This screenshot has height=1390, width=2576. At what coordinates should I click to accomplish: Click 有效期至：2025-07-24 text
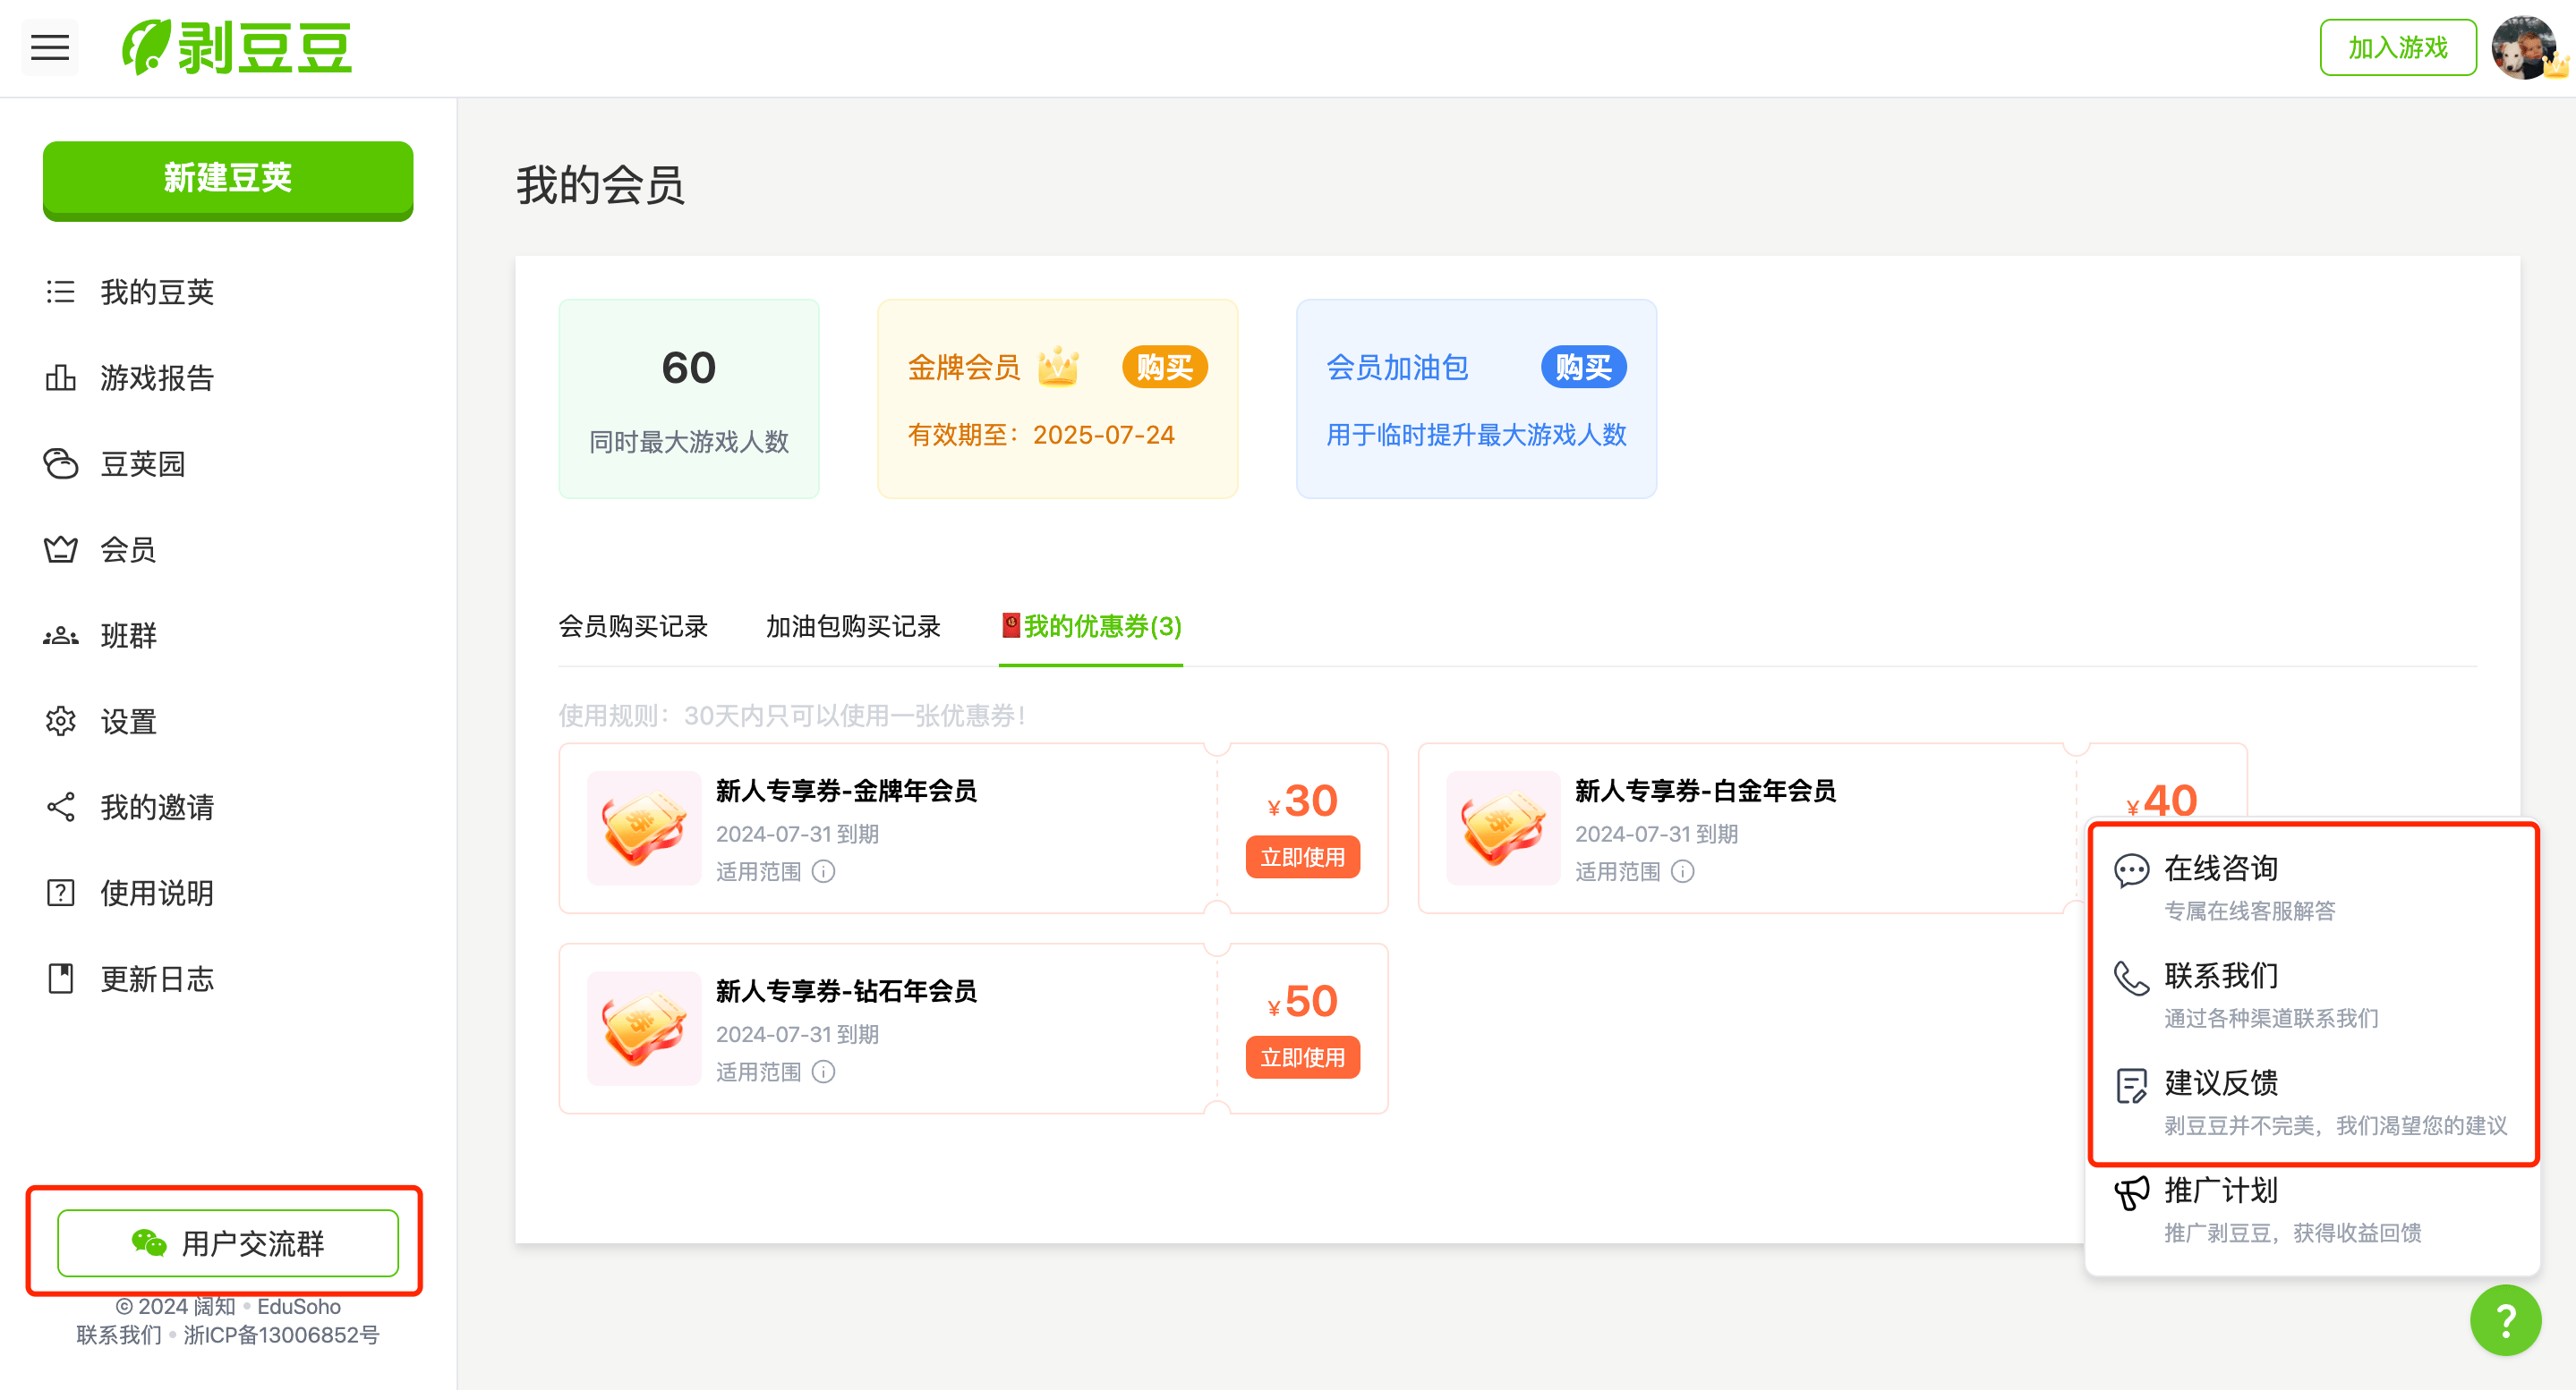point(1041,435)
